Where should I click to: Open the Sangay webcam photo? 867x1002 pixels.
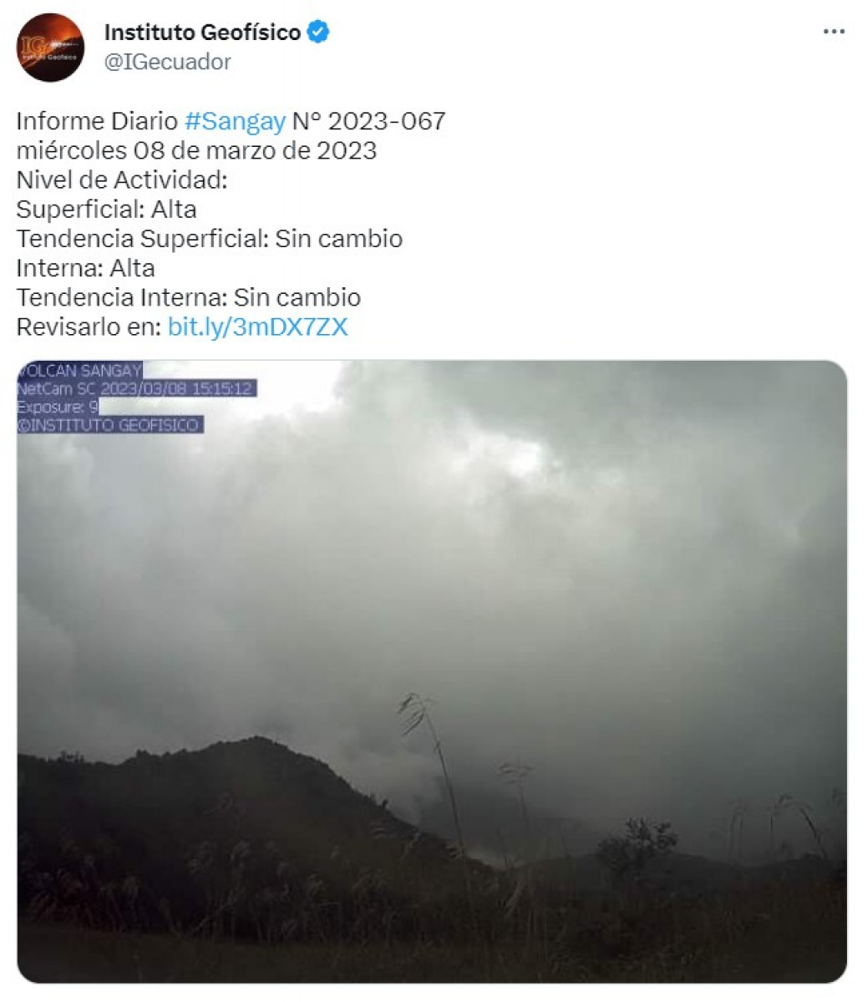click(x=432, y=671)
